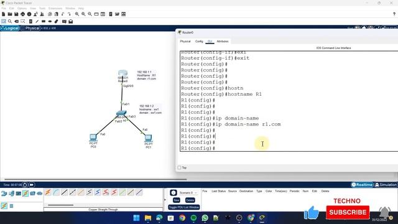Click the Fast Forward Time button

(x=32, y=185)
